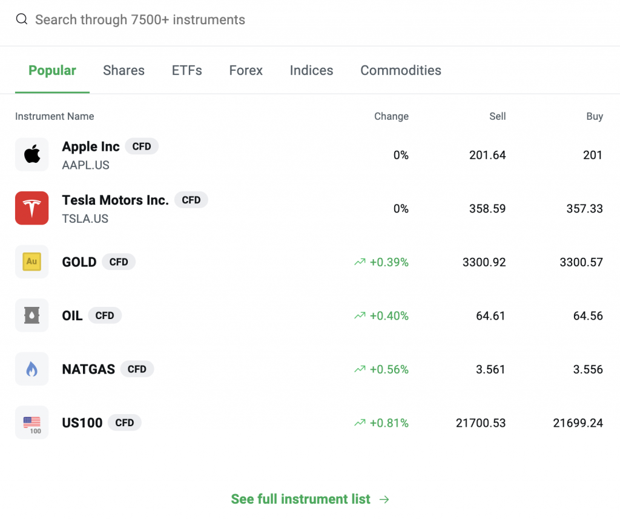Click the Change column header
The height and width of the screenshot is (520, 620).
[x=392, y=116]
